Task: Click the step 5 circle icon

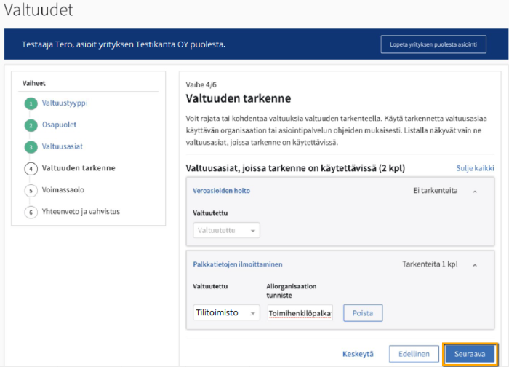Action: (x=31, y=190)
